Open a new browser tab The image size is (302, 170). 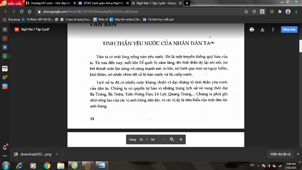point(187,3)
